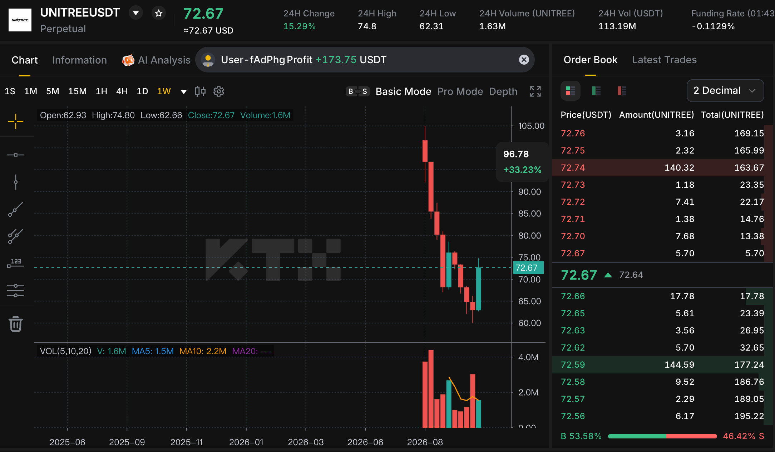This screenshot has height=452, width=775.
Task: Show bids-only order book view
Action: 596,91
